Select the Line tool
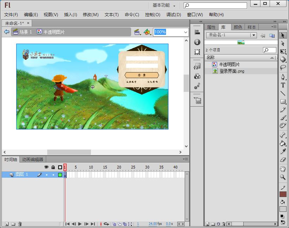 pos(283,93)
